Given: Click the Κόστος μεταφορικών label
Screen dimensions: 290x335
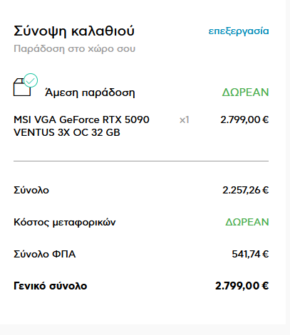Looking at the screenshot, I should click(x=65, y=222).
